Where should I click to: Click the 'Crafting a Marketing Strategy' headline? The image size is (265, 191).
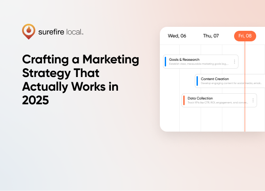click(x=81, y=80)
